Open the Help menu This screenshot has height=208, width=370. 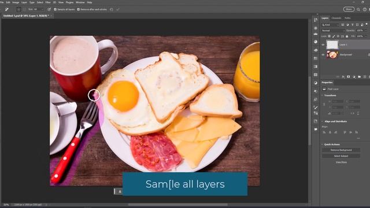pos(90,2)
